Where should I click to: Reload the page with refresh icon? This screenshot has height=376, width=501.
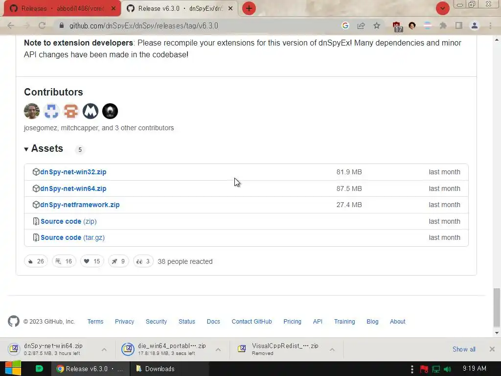(x=42, y=25)
